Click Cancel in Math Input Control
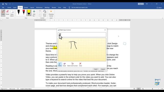Viewport: 164px width, 92px height. [103, 69]
